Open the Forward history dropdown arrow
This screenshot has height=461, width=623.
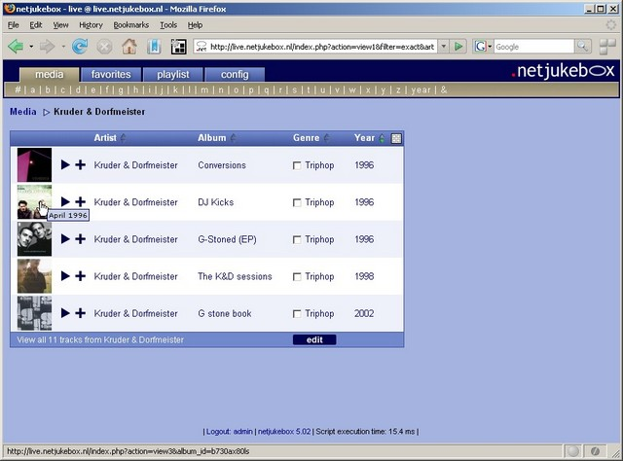[x=63, y=47]
